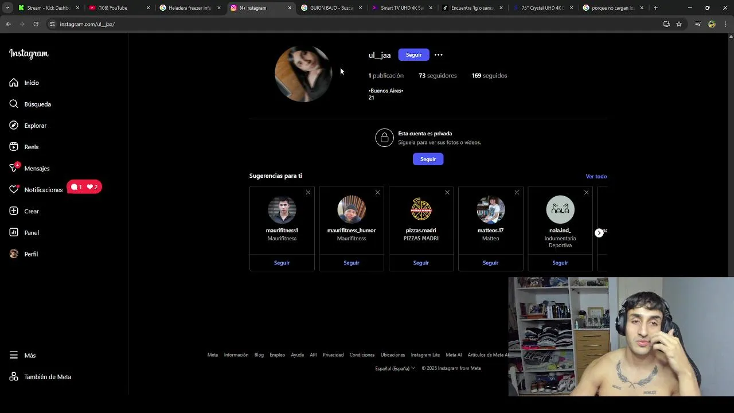Open a new browser tab

point(655,8)
